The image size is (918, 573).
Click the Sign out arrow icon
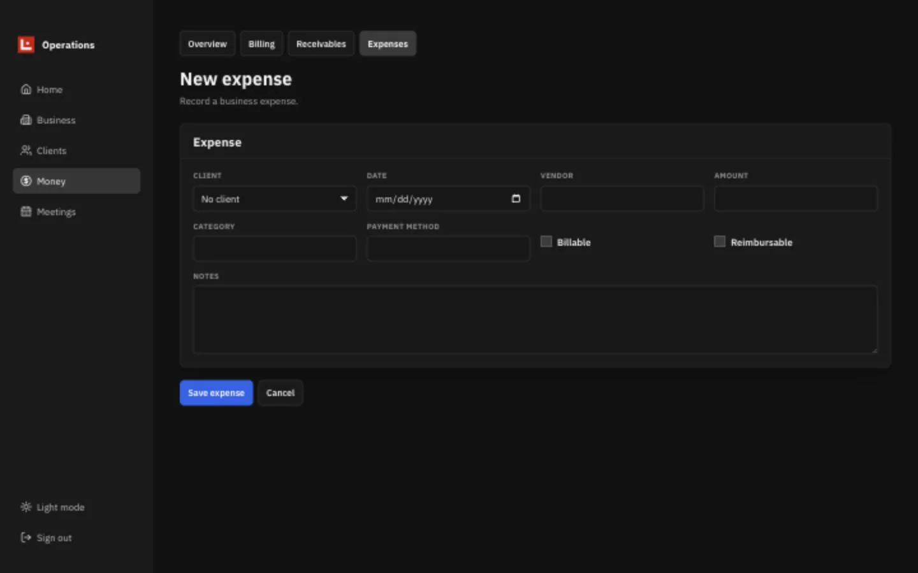click(x=26, y=537)
